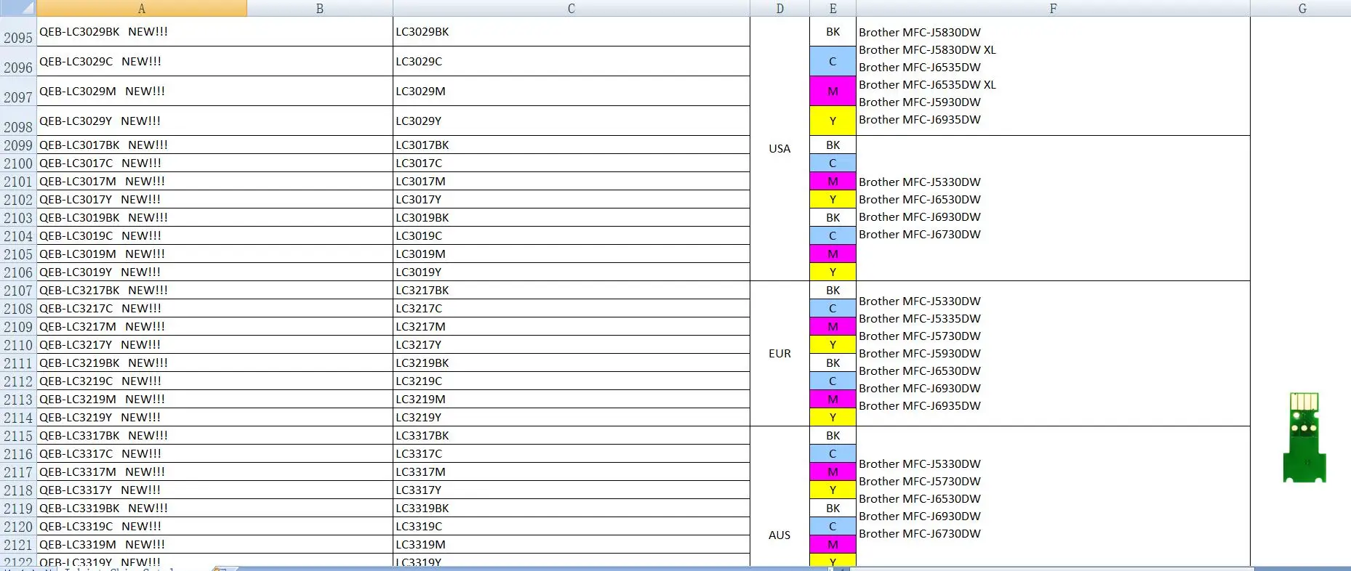Select row 2099 header
Image resolution: width=1351 pixels, height=571 pixels.
pos(18,145)
